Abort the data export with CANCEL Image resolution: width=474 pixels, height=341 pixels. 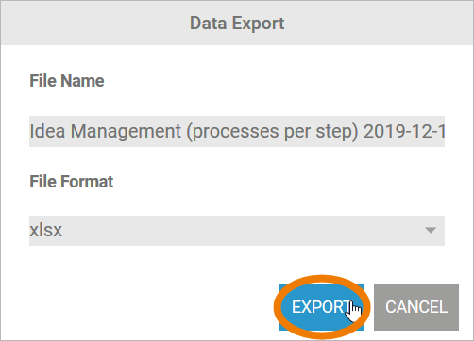click(416, 307)
